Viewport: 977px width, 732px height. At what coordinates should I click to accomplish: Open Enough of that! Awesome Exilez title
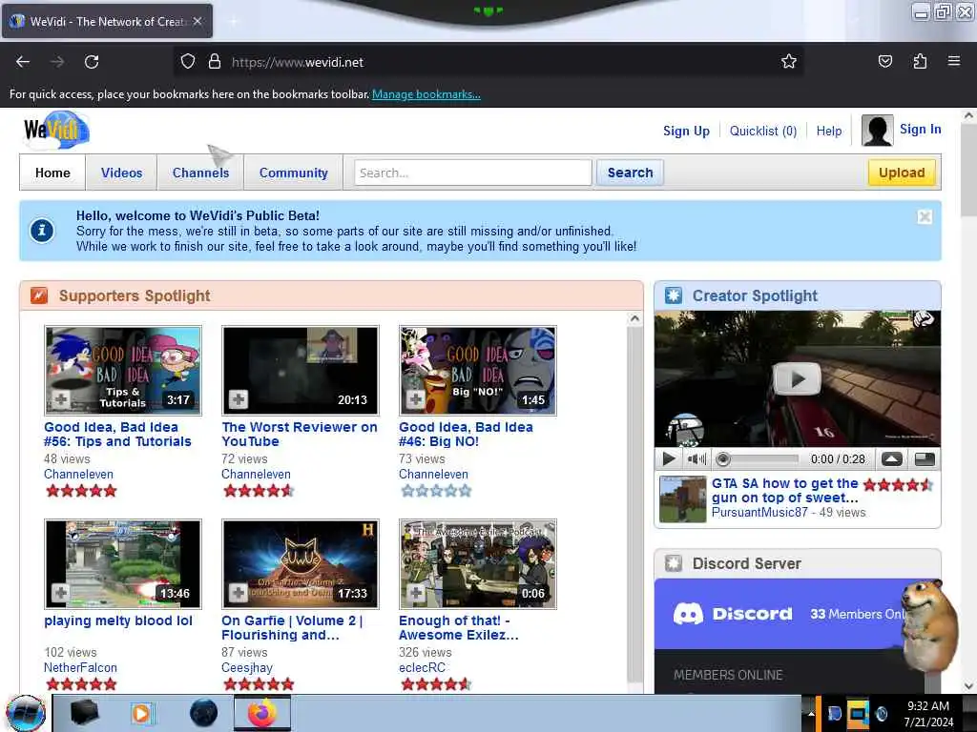click(459, 627)
